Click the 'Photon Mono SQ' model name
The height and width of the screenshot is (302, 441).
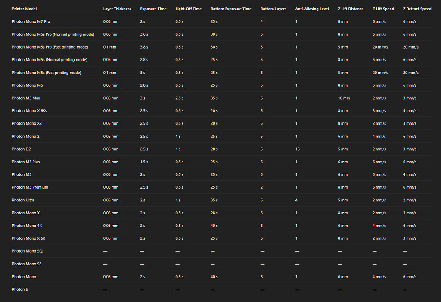(x=27, y=251)
